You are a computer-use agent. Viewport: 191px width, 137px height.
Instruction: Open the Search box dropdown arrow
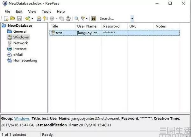132,19
